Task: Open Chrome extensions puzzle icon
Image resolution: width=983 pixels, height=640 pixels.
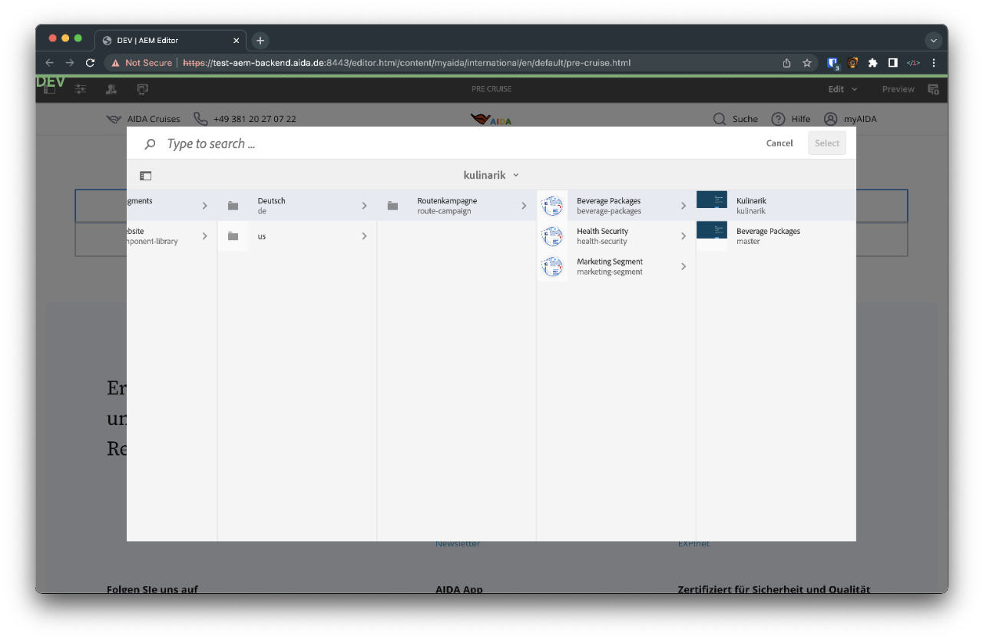Action: coord(872,63)
